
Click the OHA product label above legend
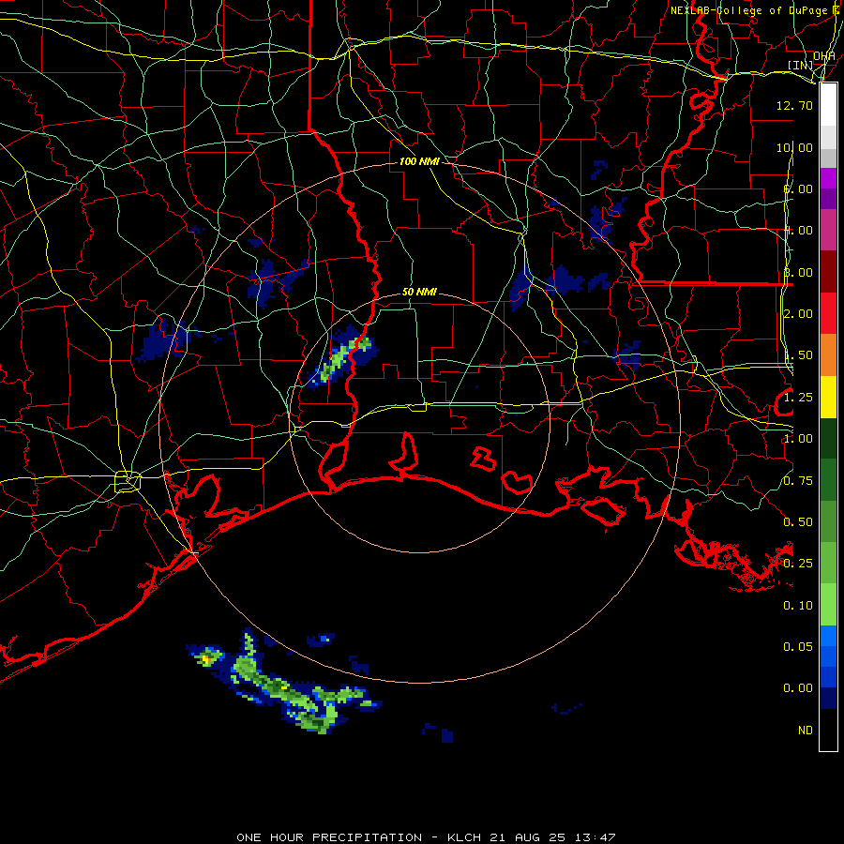click(823, 56)
